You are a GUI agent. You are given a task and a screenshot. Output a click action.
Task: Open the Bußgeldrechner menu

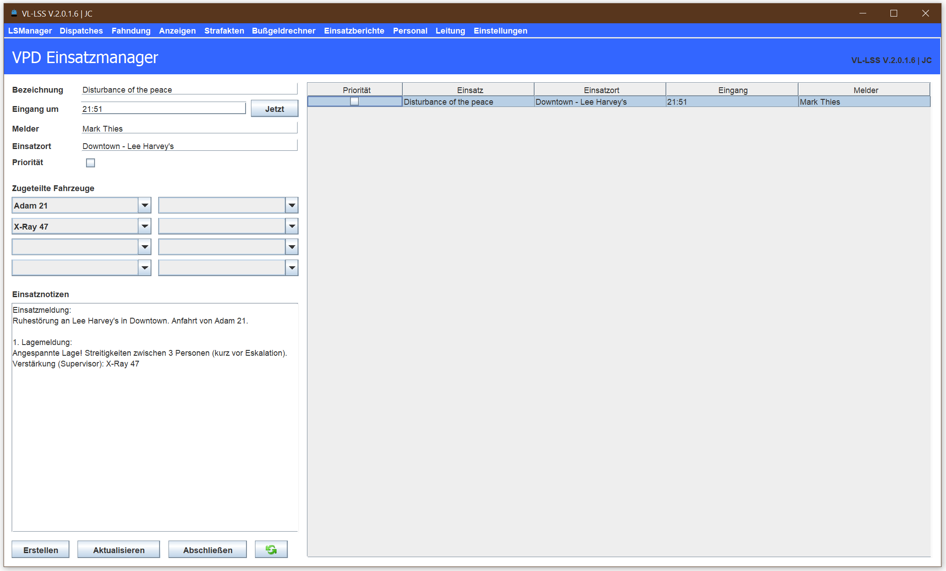click(283, 31)
